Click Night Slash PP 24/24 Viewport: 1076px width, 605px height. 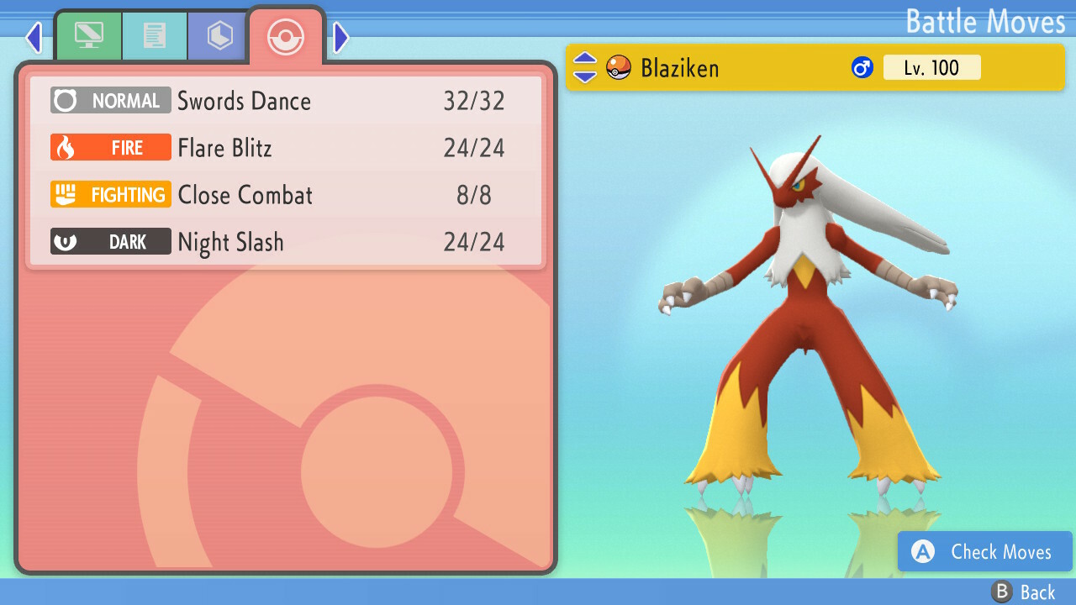point(474,242)
